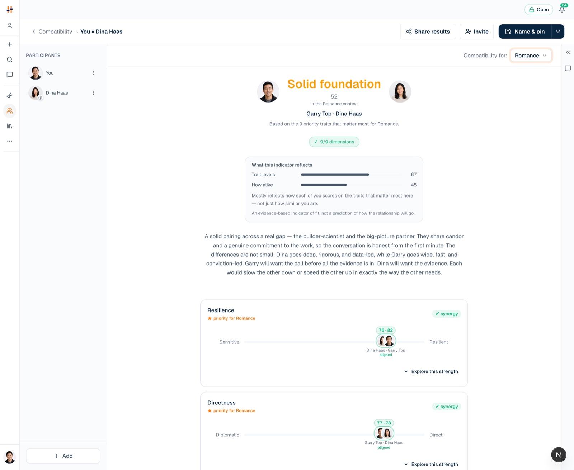Open dropdown arrow beside Name & pin
This screenshot has height=470, width=574.
tap(558, 32)
